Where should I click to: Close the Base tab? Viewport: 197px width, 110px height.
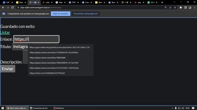[25, 2]
